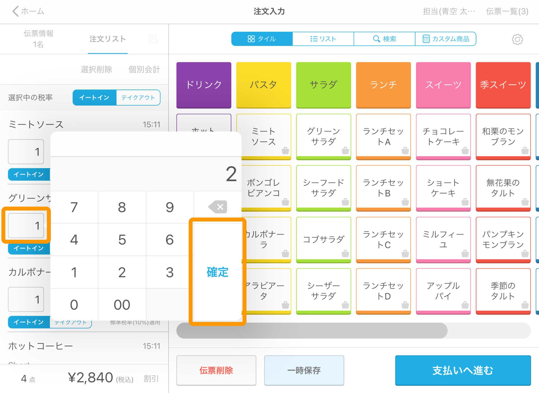
Task: Select the pink スイーツ category tile
Action: 443,85
